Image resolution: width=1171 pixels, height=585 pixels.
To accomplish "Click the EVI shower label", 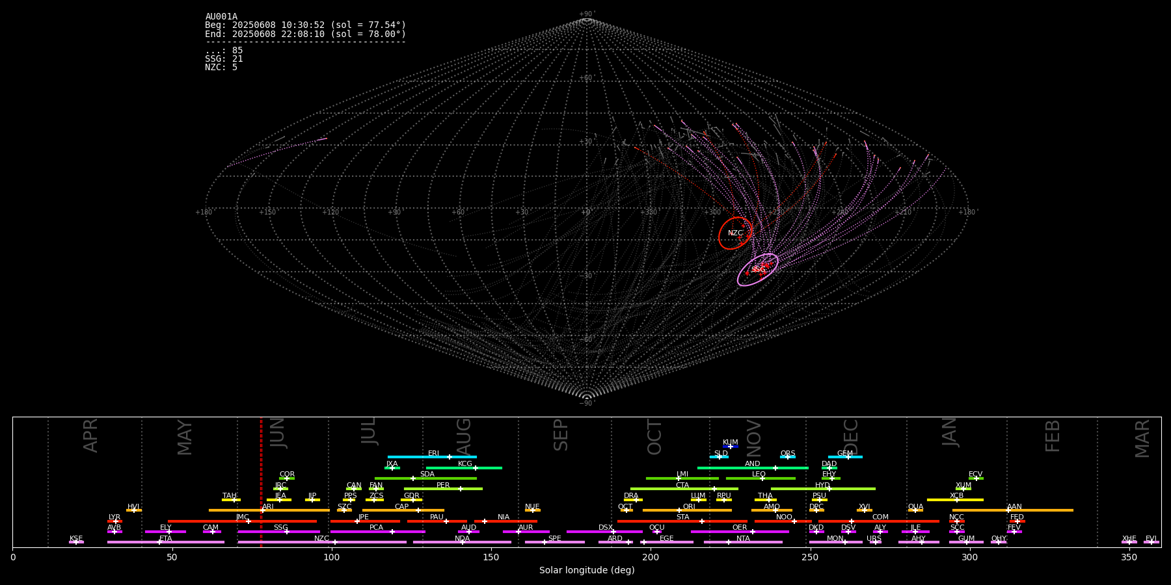I will coord(1151,539).
